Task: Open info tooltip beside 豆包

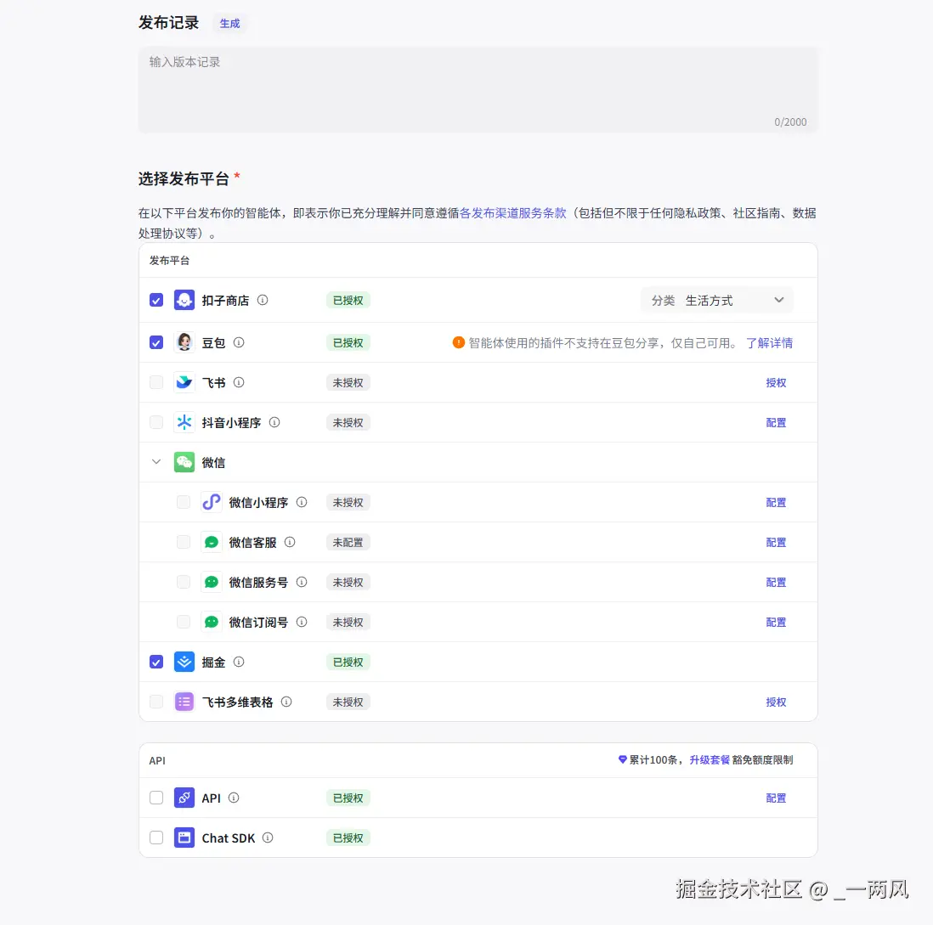Action: pyautogui.click(x=239, y=342)
